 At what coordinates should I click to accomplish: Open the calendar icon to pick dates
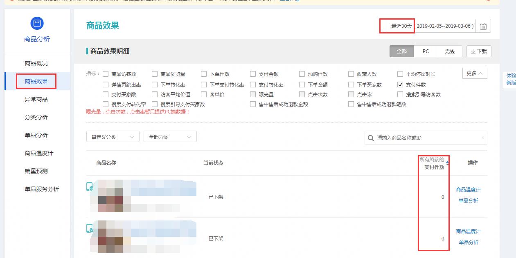(483, 25)
